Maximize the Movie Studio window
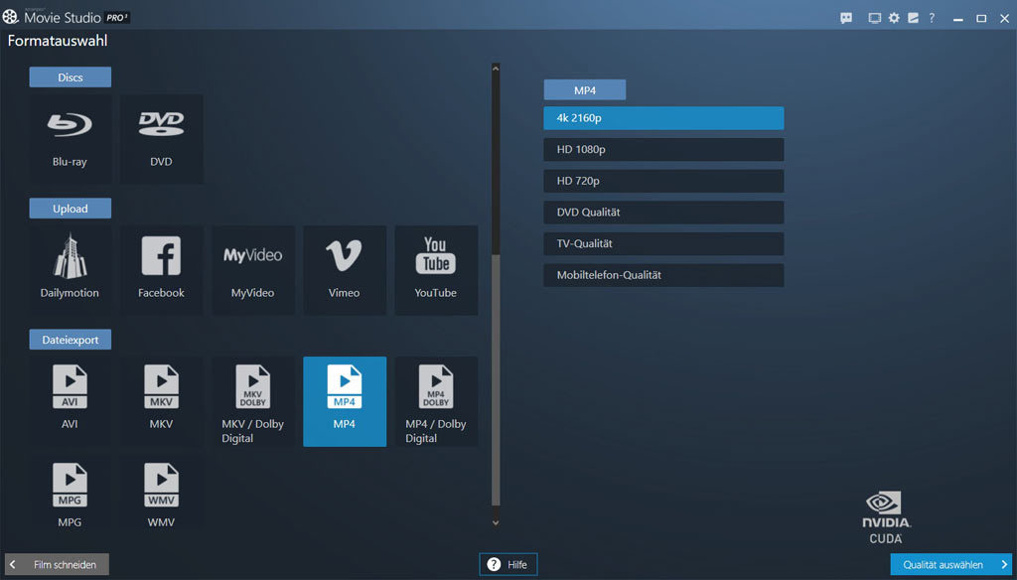This screenshot has height=580, width=1017. coord(981,19)
